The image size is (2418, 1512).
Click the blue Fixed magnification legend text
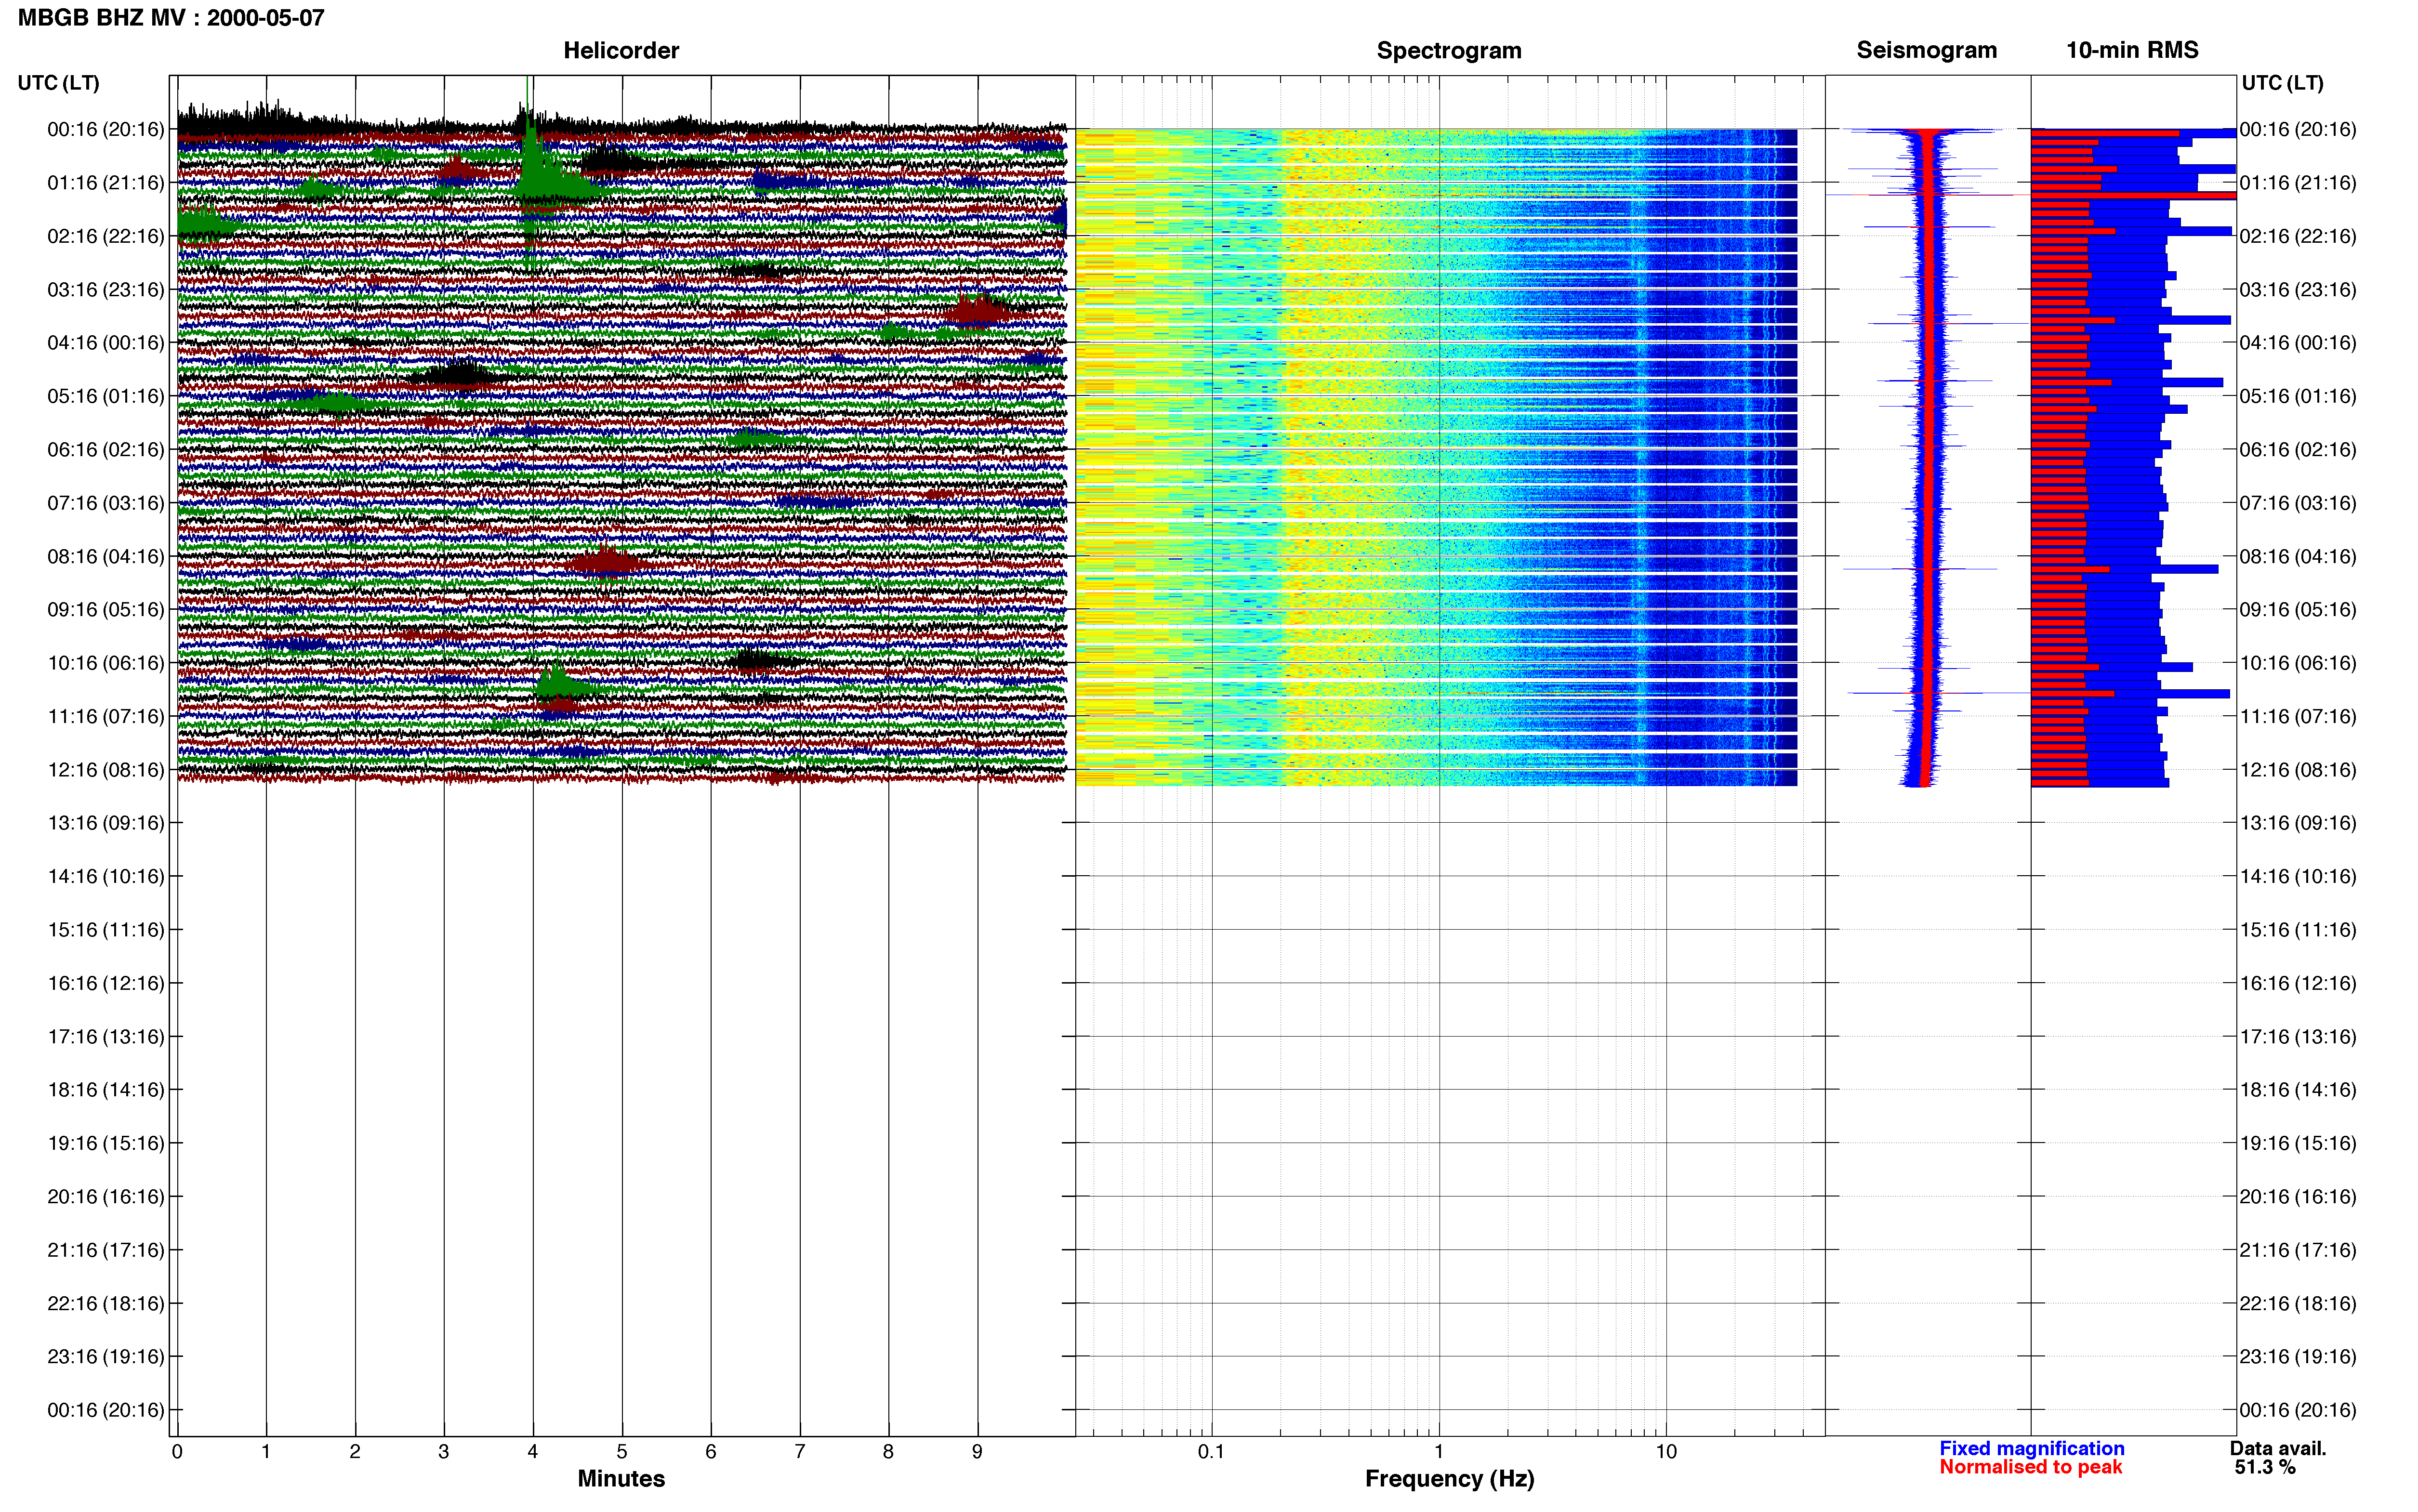point(2032,1448)
